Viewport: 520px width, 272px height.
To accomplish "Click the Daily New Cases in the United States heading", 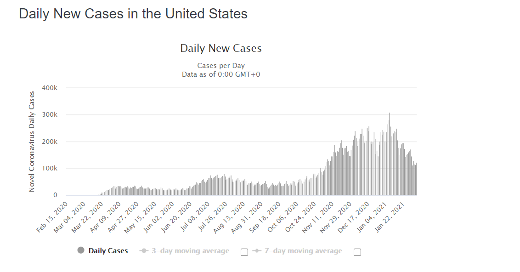I will pyautogui.click(x=133, y=14).
